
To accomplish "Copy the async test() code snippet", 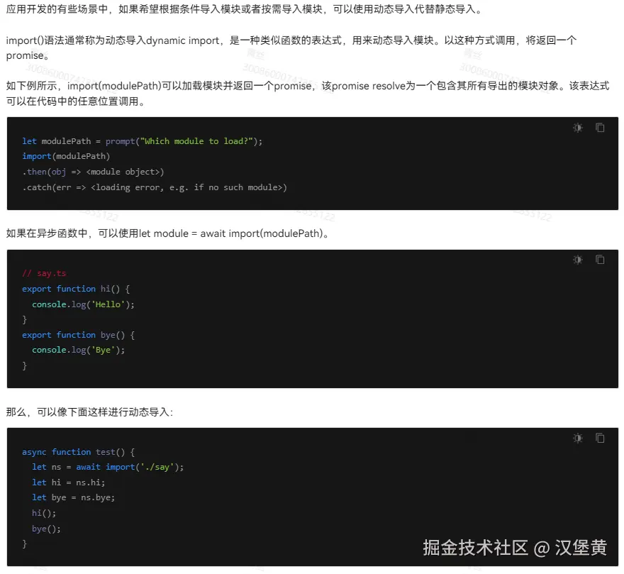I will coord(601,438).
